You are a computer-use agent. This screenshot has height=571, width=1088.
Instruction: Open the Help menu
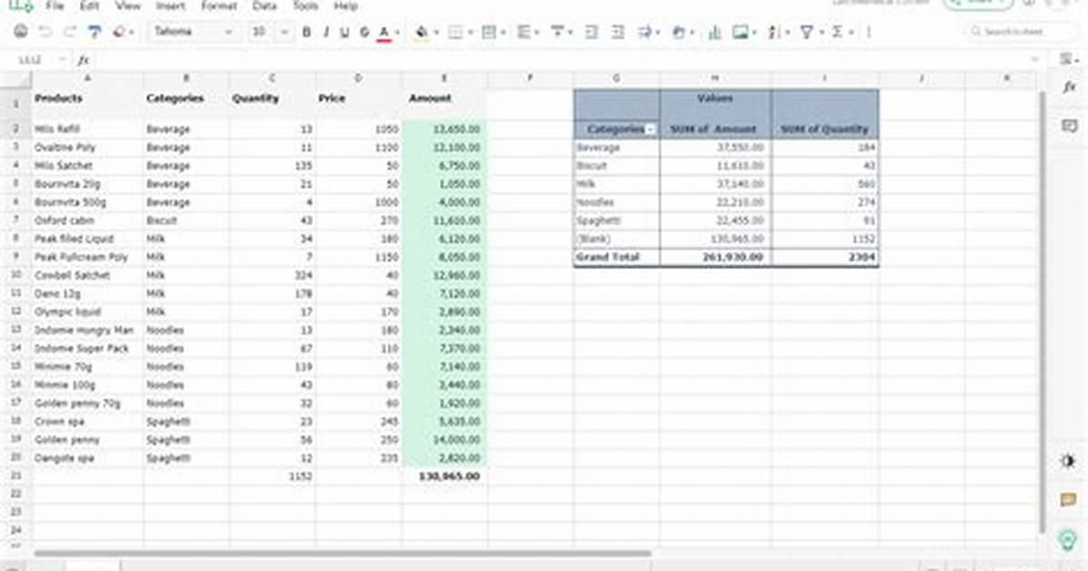(x=346, y=5)
